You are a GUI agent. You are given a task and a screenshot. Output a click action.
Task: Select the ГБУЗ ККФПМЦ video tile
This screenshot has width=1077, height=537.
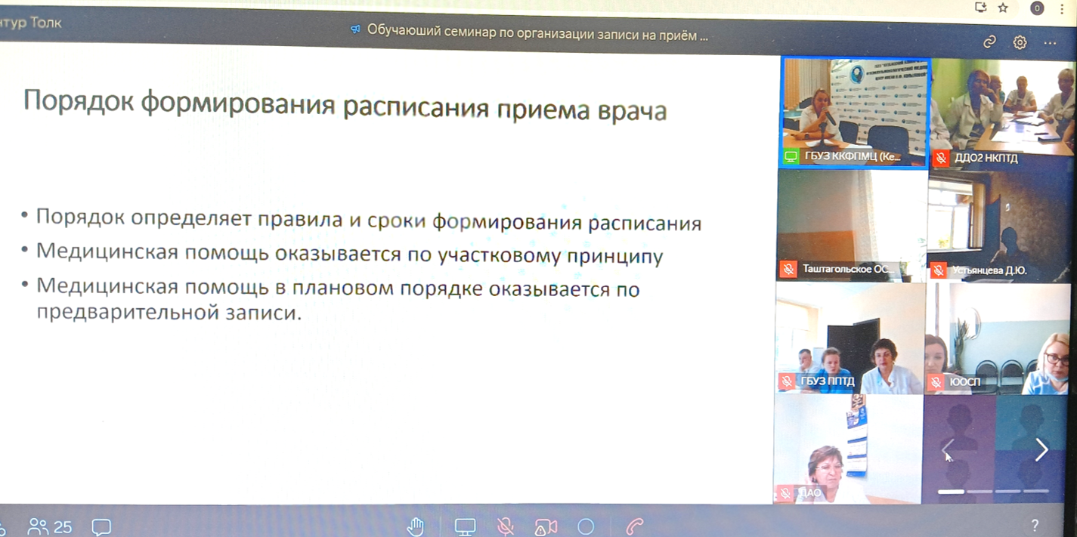[x=855, y=113]
